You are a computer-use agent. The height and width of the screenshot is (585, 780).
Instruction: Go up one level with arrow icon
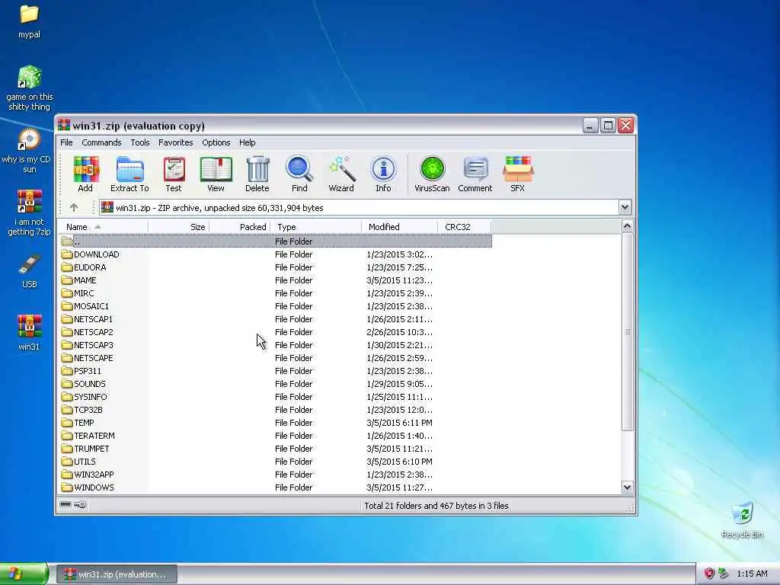click(x=74, y=207)
